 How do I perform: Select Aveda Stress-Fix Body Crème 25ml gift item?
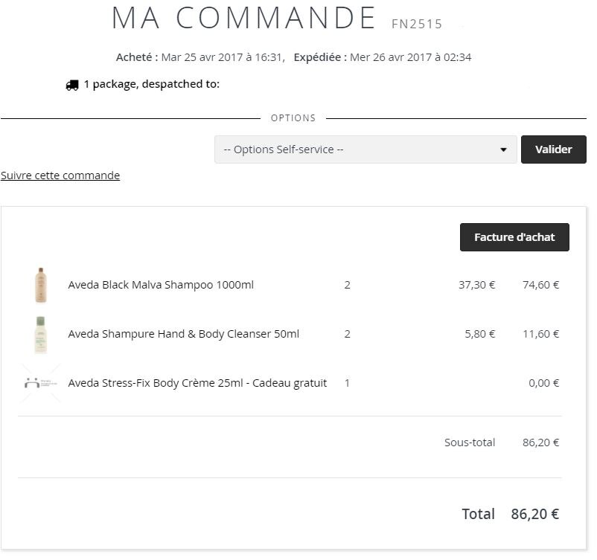click(197, 383)
